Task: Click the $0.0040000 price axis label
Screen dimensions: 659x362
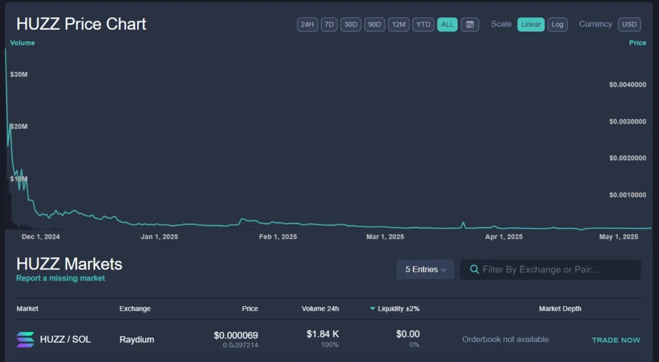Action: pyautogui.click(x=627, y=85)
